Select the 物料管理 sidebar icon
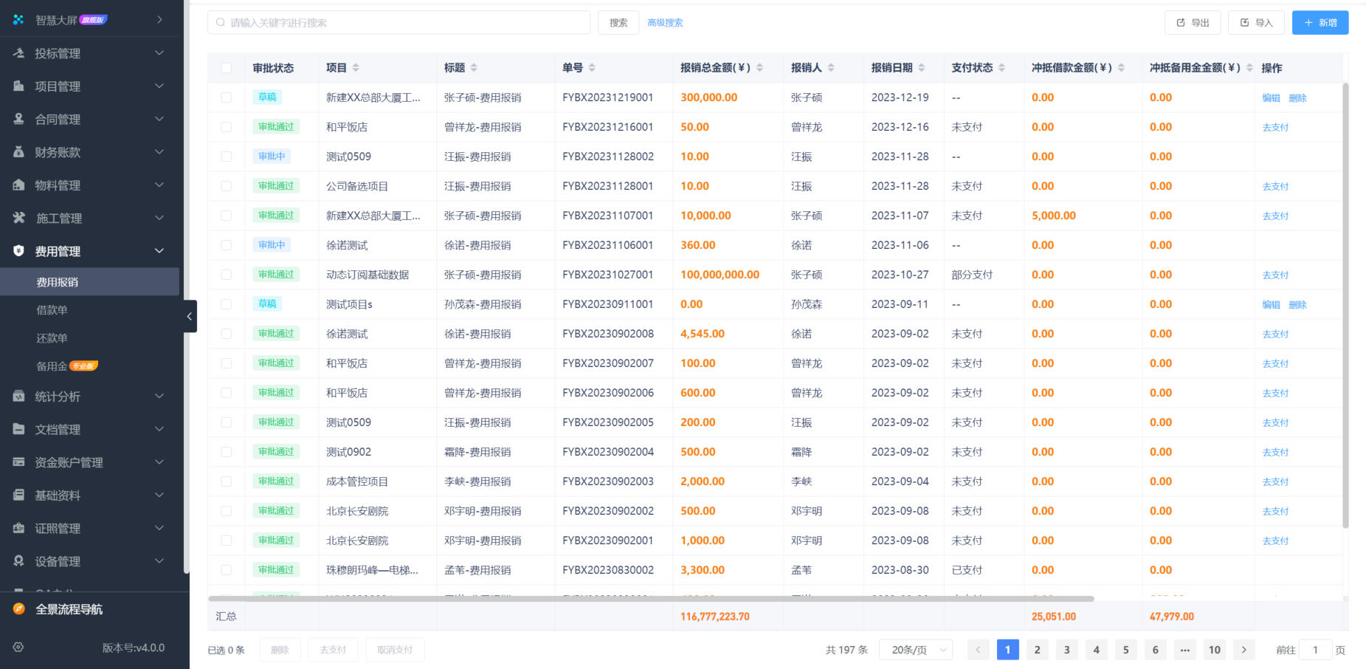This screenshot has width=1366, height=669. [x=18, y=185]
